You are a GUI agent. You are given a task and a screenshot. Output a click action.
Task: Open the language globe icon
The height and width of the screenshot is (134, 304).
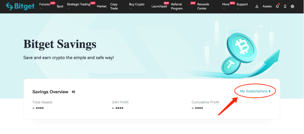click(292, 6)
